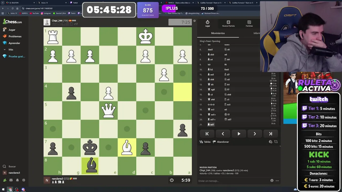Open the YouTube bookmark
342x192 pixels.
click(x=34, y=13)
